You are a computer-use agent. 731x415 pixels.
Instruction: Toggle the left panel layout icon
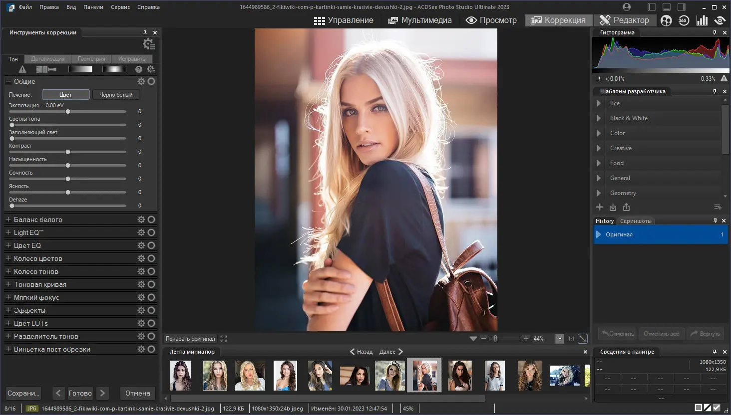pos(652,7)
